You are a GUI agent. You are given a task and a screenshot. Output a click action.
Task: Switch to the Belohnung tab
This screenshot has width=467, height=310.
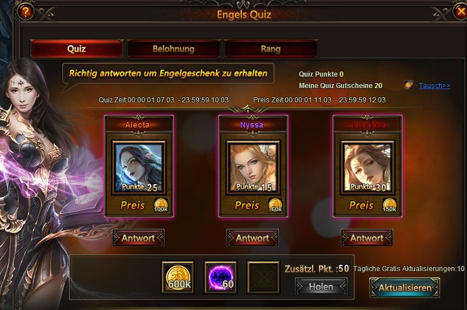tap(174, 49)
